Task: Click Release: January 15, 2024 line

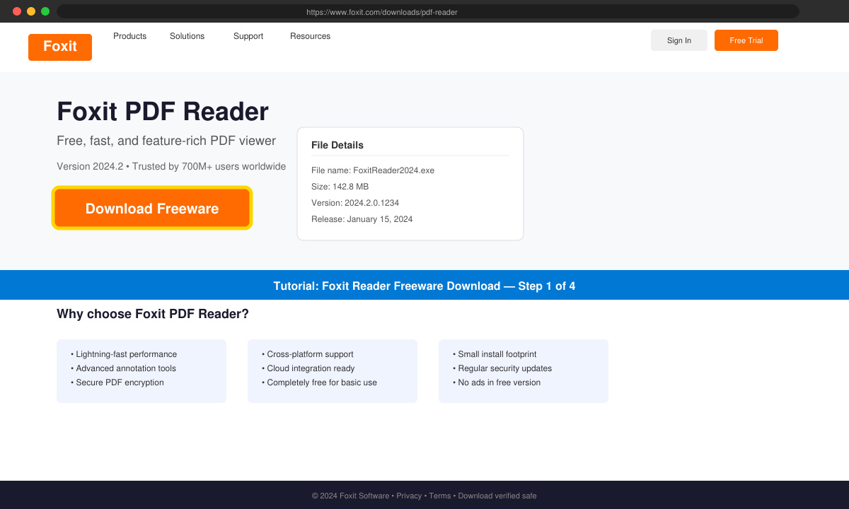Action: pyautogui.click(x=362, y=219)
